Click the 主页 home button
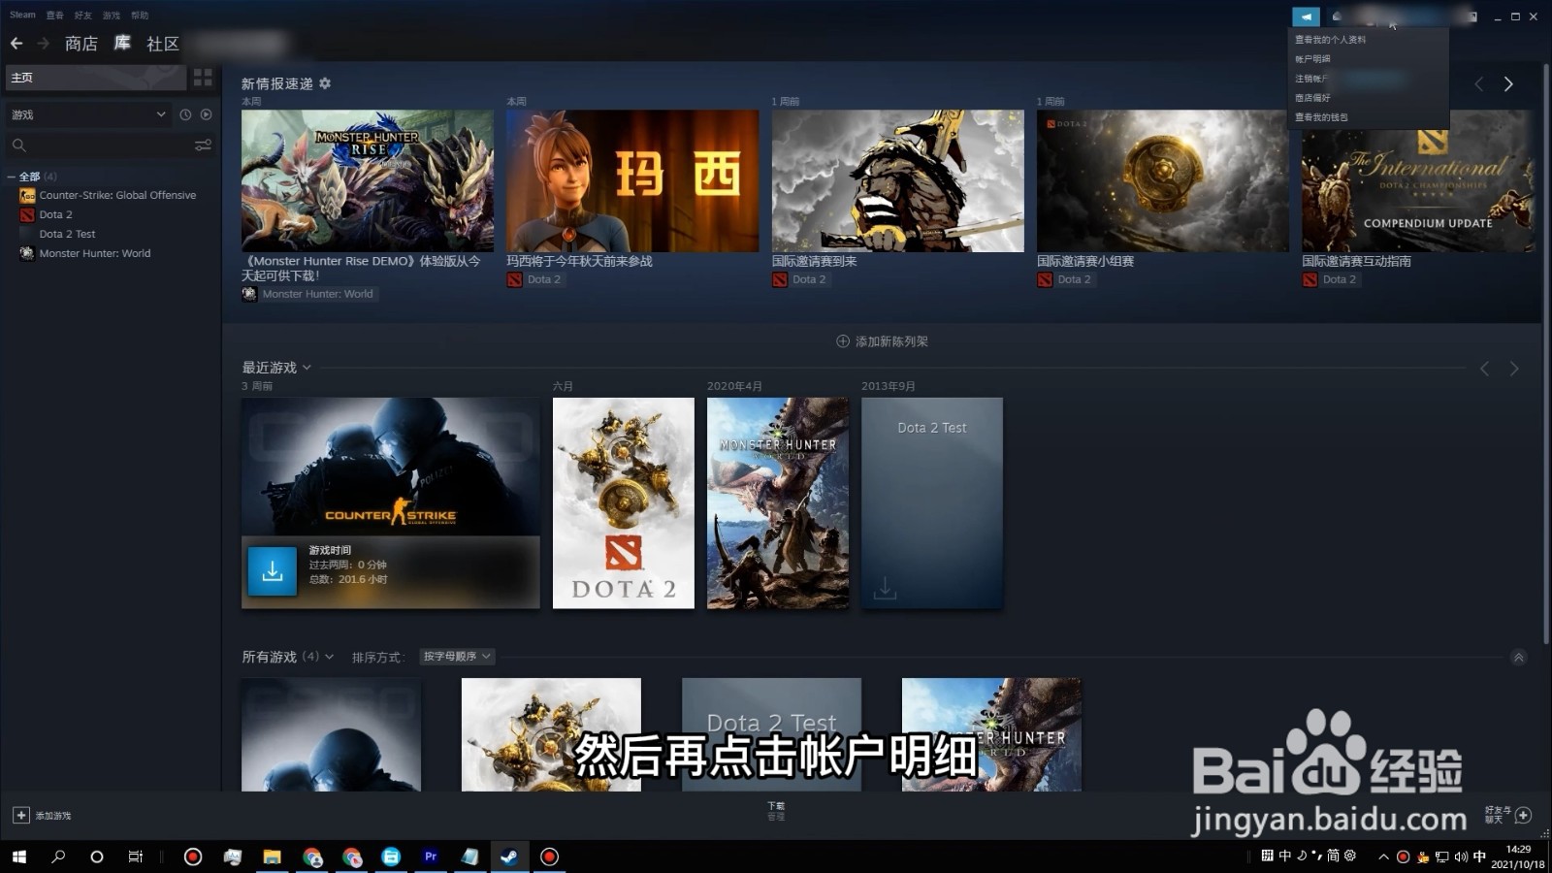 (x=96, y=78)
